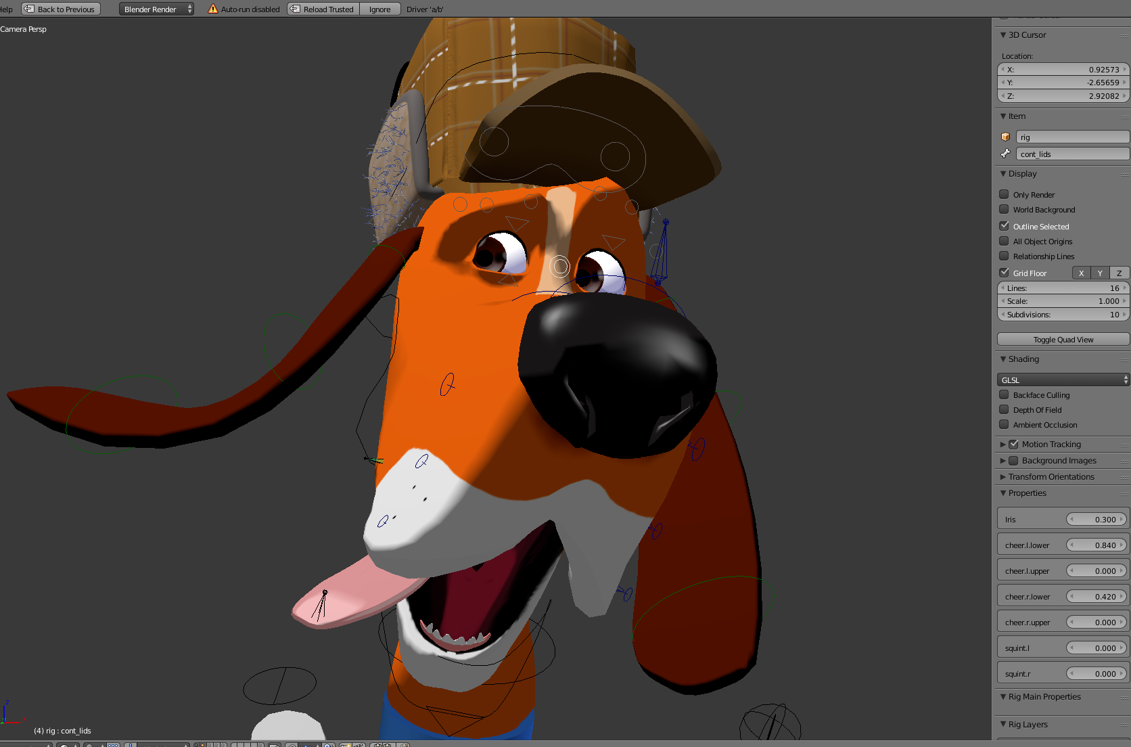Click the 3D Cursor Y location field
Viewport: 1131px width, 747px height.
pyautogui.click(x=1063, y=83)
